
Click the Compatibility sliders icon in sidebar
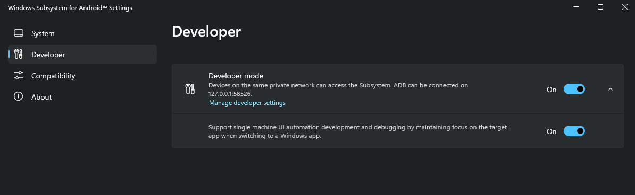(x=19, y=75)
